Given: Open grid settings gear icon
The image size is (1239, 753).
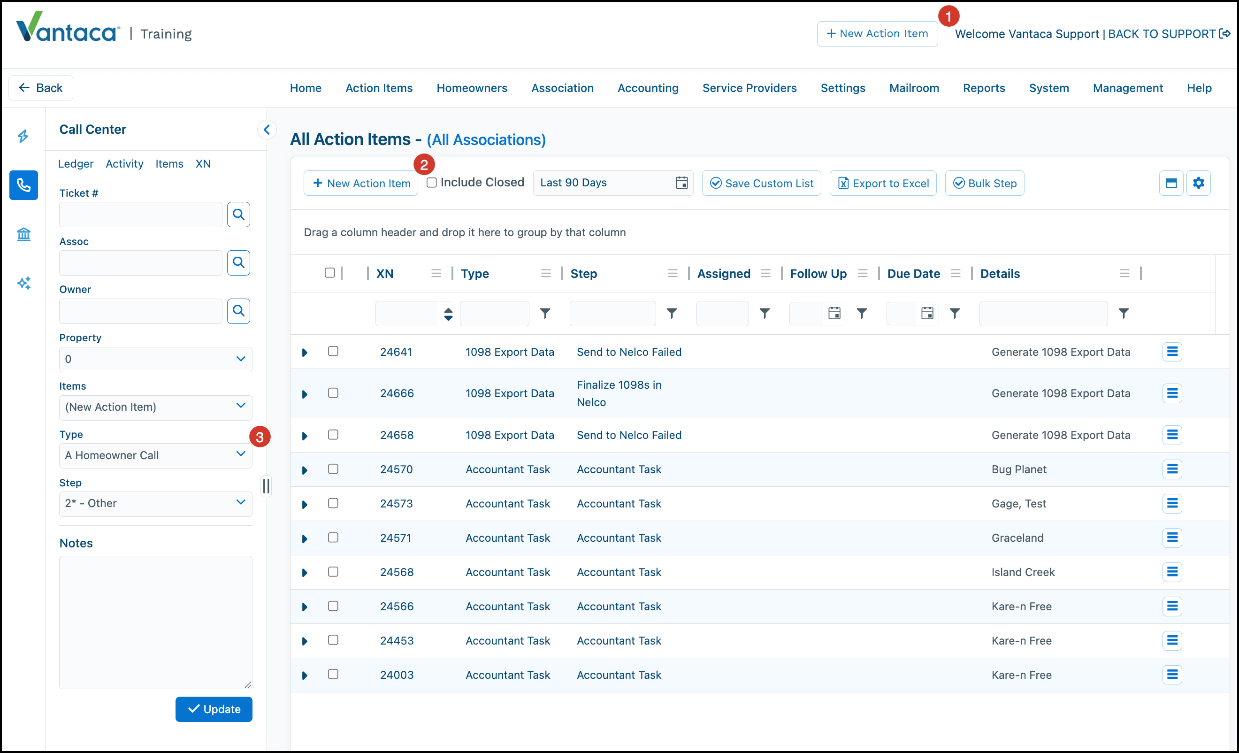Looking at the screenshot, I should coord(1198,183).
